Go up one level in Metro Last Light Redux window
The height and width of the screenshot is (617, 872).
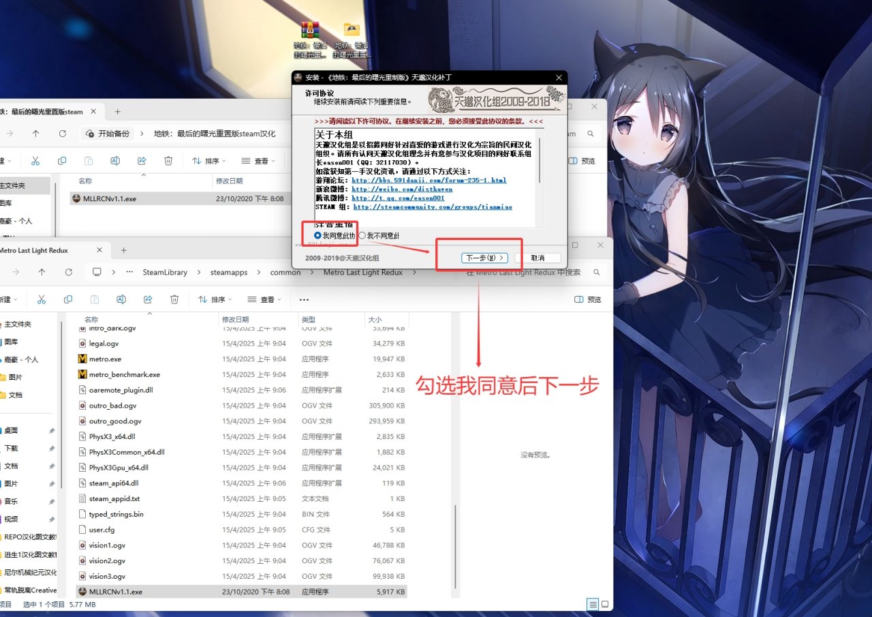(x=42, y=272)
